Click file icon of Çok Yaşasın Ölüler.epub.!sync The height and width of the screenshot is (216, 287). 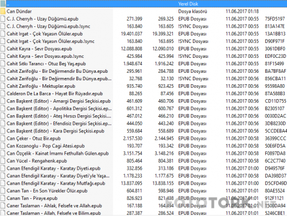(3, 41)
